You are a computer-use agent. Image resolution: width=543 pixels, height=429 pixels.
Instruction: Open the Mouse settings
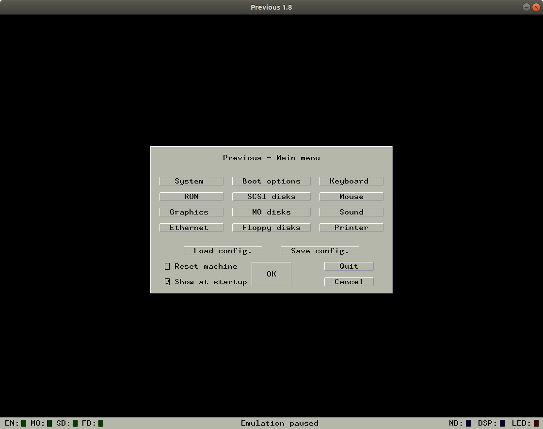tap(351, 196)
